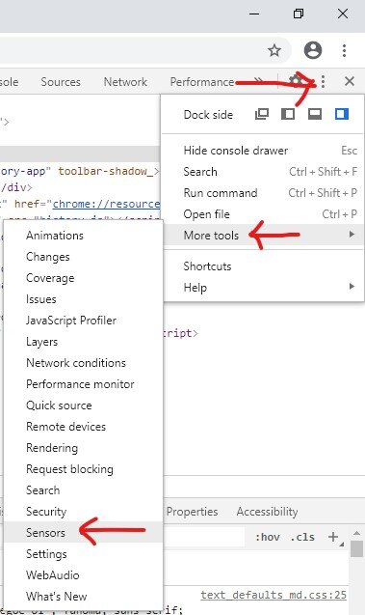
Task: Dock DevTools to the bottom
Action: (315, 114)
